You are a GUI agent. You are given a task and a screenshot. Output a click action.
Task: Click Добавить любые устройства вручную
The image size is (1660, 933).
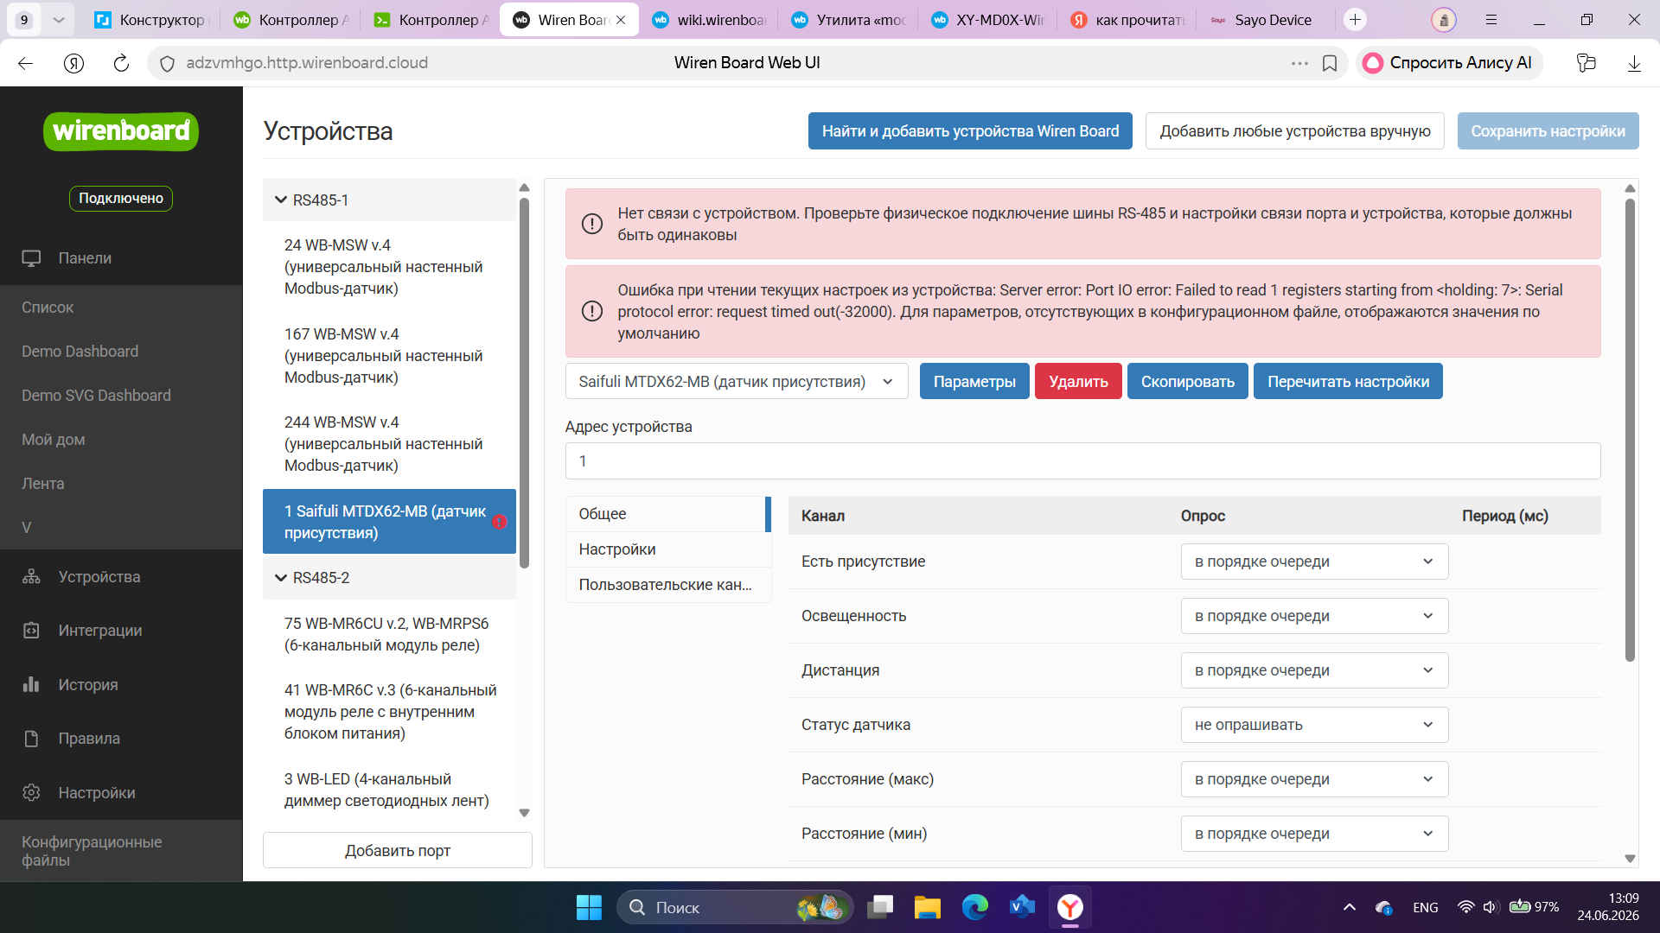(1295, 131)
